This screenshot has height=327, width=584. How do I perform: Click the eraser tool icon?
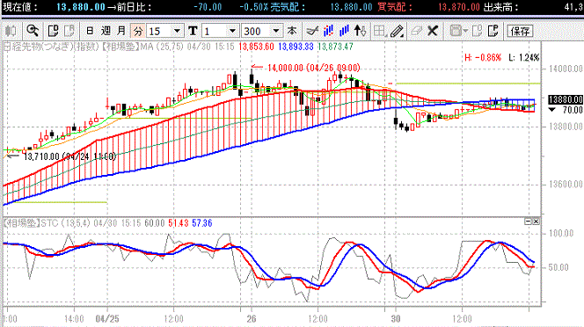416,31
